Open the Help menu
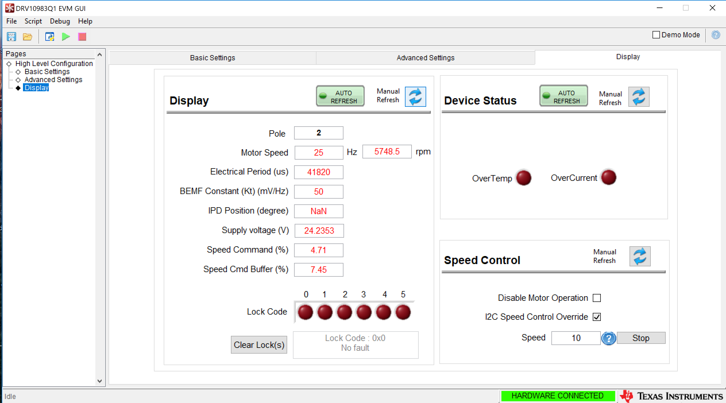The image size is (726, 403). [x=85, y=21]
